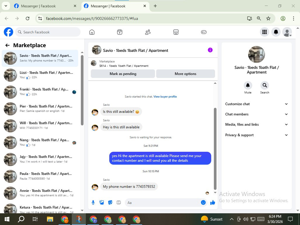Open the Video/Reels icon in top nav
This screenshot has width=300, height=225.
click(120, 32)
